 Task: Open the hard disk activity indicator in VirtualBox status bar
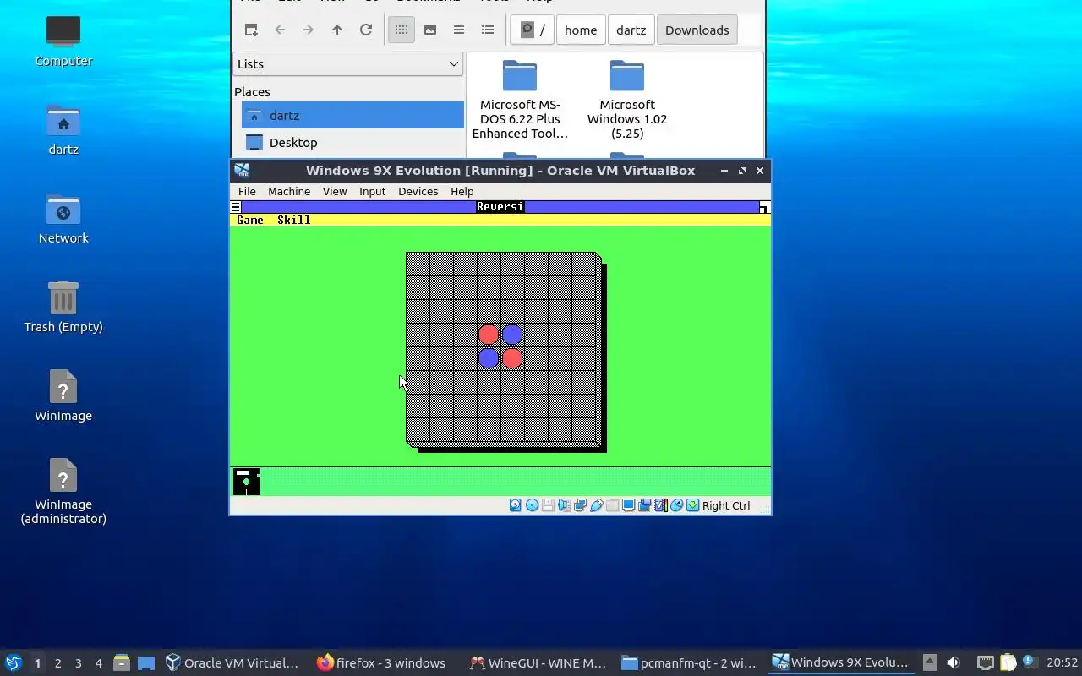pyautogui.click(x=516, y=505)
